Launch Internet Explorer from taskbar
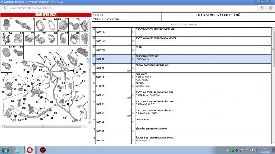Image resolution: width=275 pixels, height=154 pixels. [18, 150]
